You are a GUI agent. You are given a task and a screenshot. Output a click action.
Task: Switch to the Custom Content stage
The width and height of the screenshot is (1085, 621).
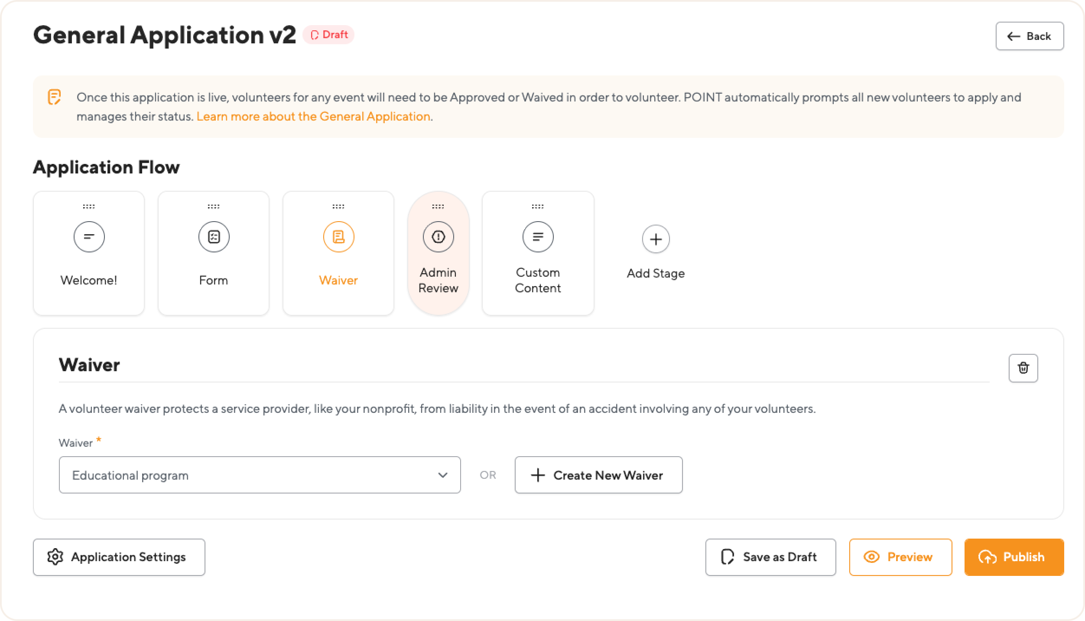(538, 280)
